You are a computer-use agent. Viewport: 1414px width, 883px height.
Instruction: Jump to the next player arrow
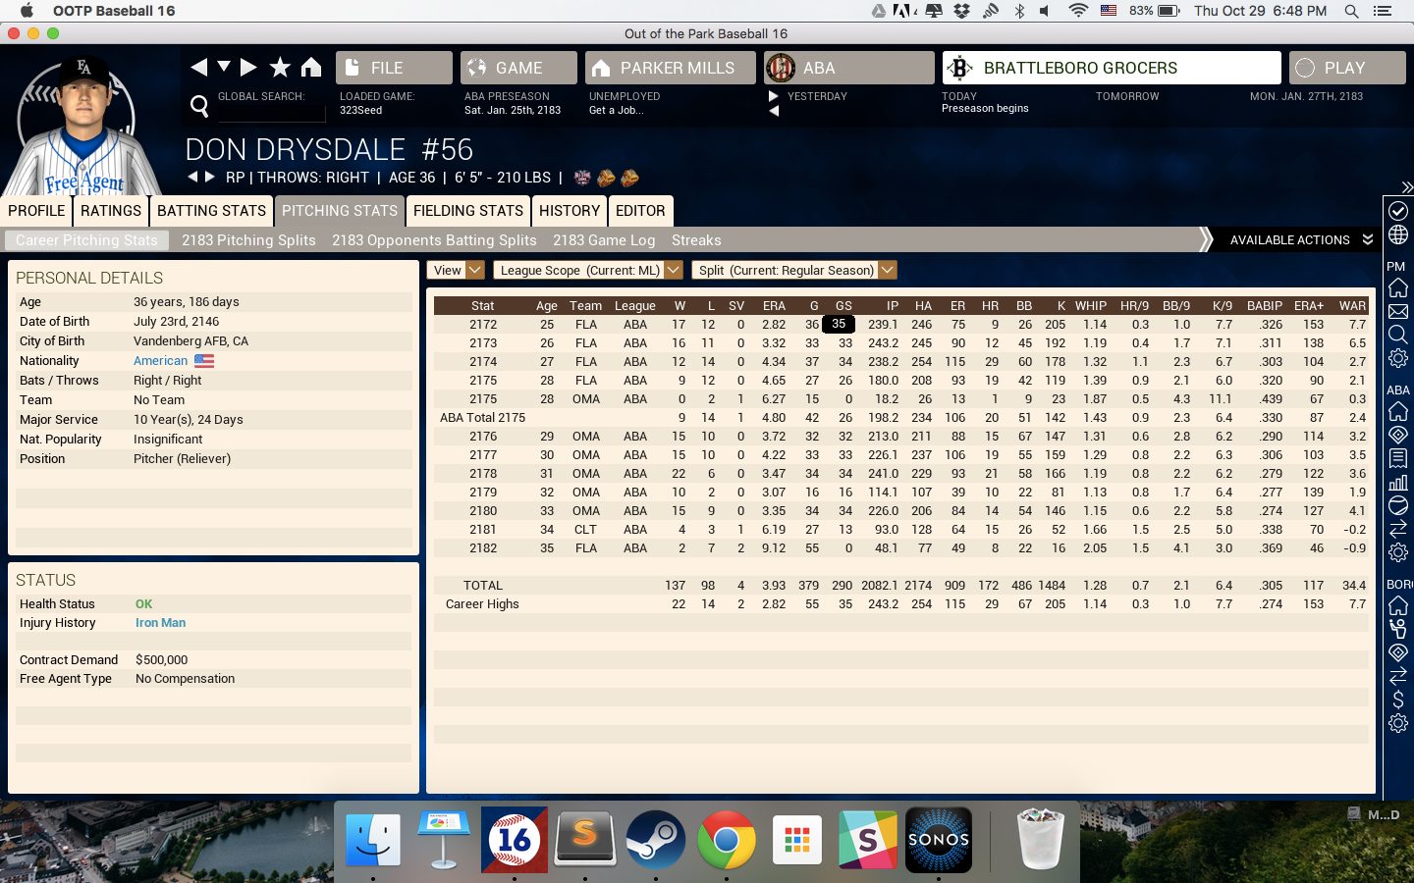point(209,177)
